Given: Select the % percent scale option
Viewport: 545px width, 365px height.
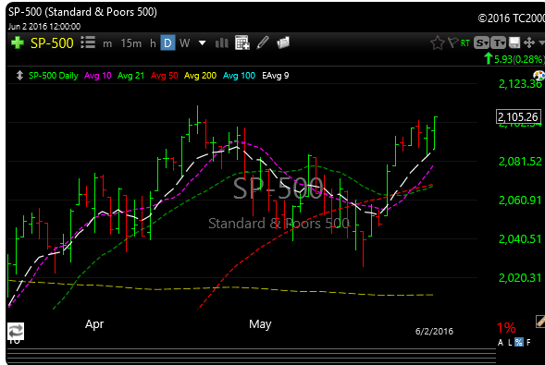Looking at the screenshot, I should [518, 343].
